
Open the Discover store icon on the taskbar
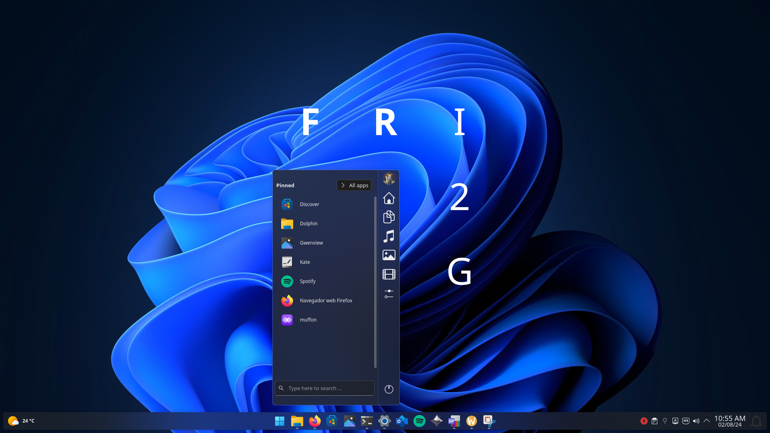pos(332,421)
